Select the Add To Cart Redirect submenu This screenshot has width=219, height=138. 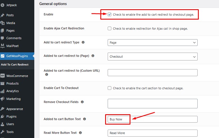pos(15,65)
